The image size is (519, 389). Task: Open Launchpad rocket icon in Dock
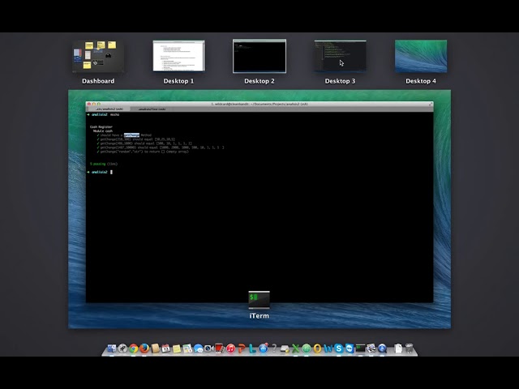(122, 348)
